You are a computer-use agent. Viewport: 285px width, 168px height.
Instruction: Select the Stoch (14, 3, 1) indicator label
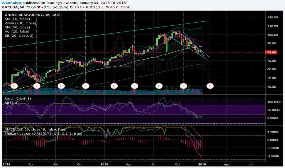[18, 99]
